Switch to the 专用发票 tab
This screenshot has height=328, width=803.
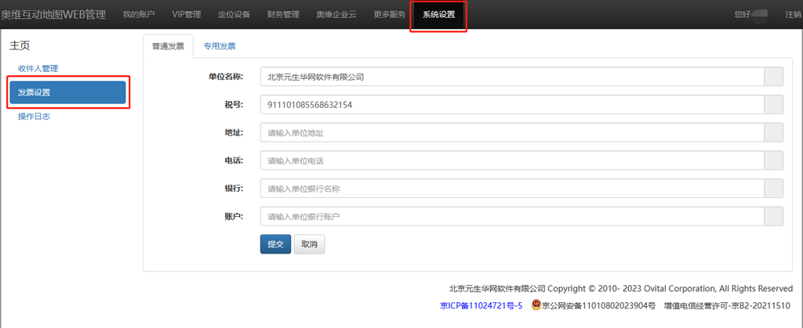pyautogui.click(x=220, y=46)
